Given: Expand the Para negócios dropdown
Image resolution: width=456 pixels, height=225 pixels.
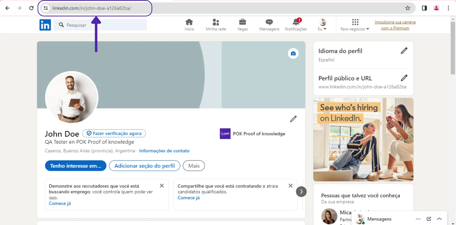Looking at the screenshot, I should (355, 25).
